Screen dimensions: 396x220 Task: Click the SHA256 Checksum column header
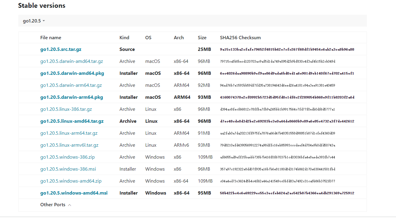point(240,38)
